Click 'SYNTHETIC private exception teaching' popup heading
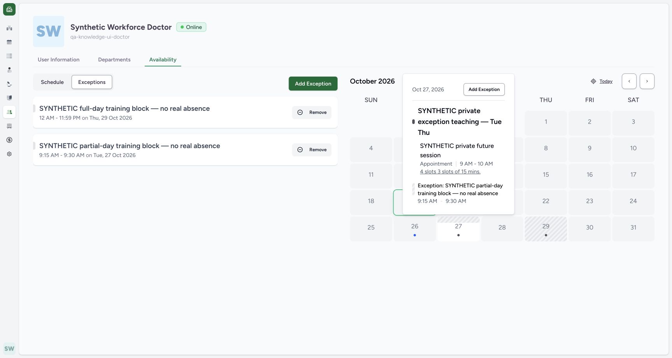The height and width of the screenshot is (358, 672). [x=459, y=122]
